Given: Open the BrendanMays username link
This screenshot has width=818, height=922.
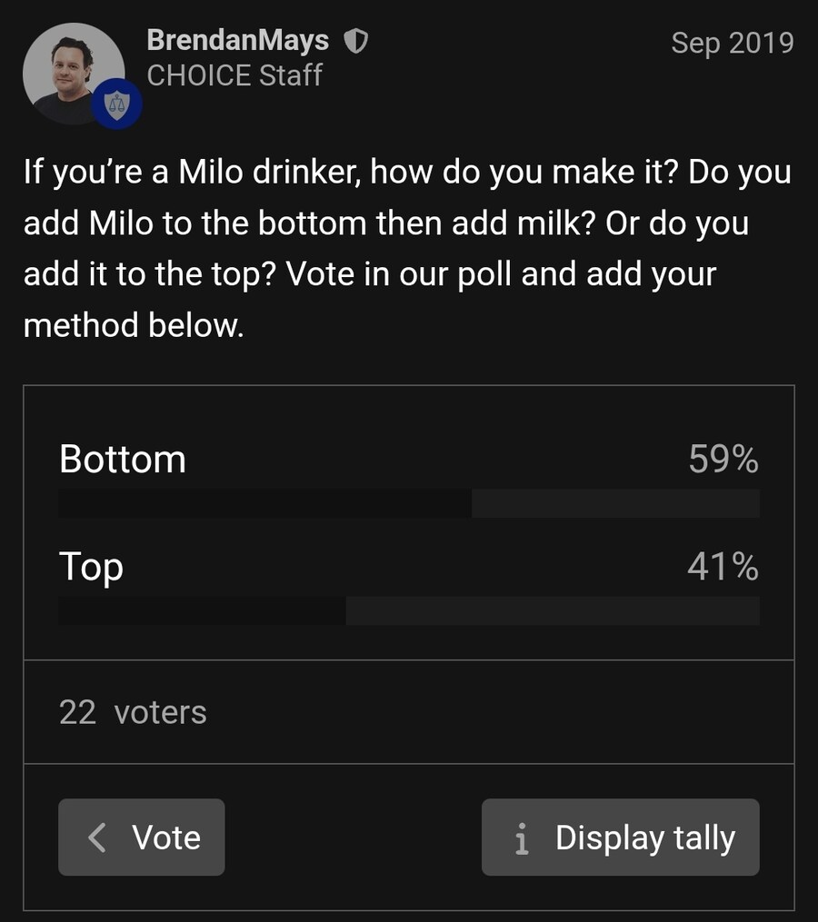Looking at the screenshot, I should 237,41.
